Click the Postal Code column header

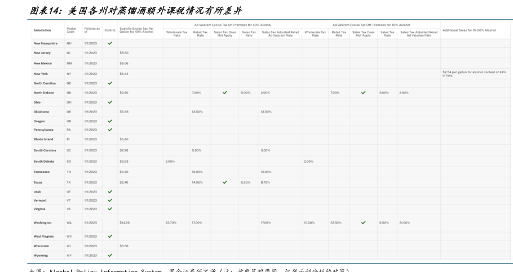click(x=71, y=30)
